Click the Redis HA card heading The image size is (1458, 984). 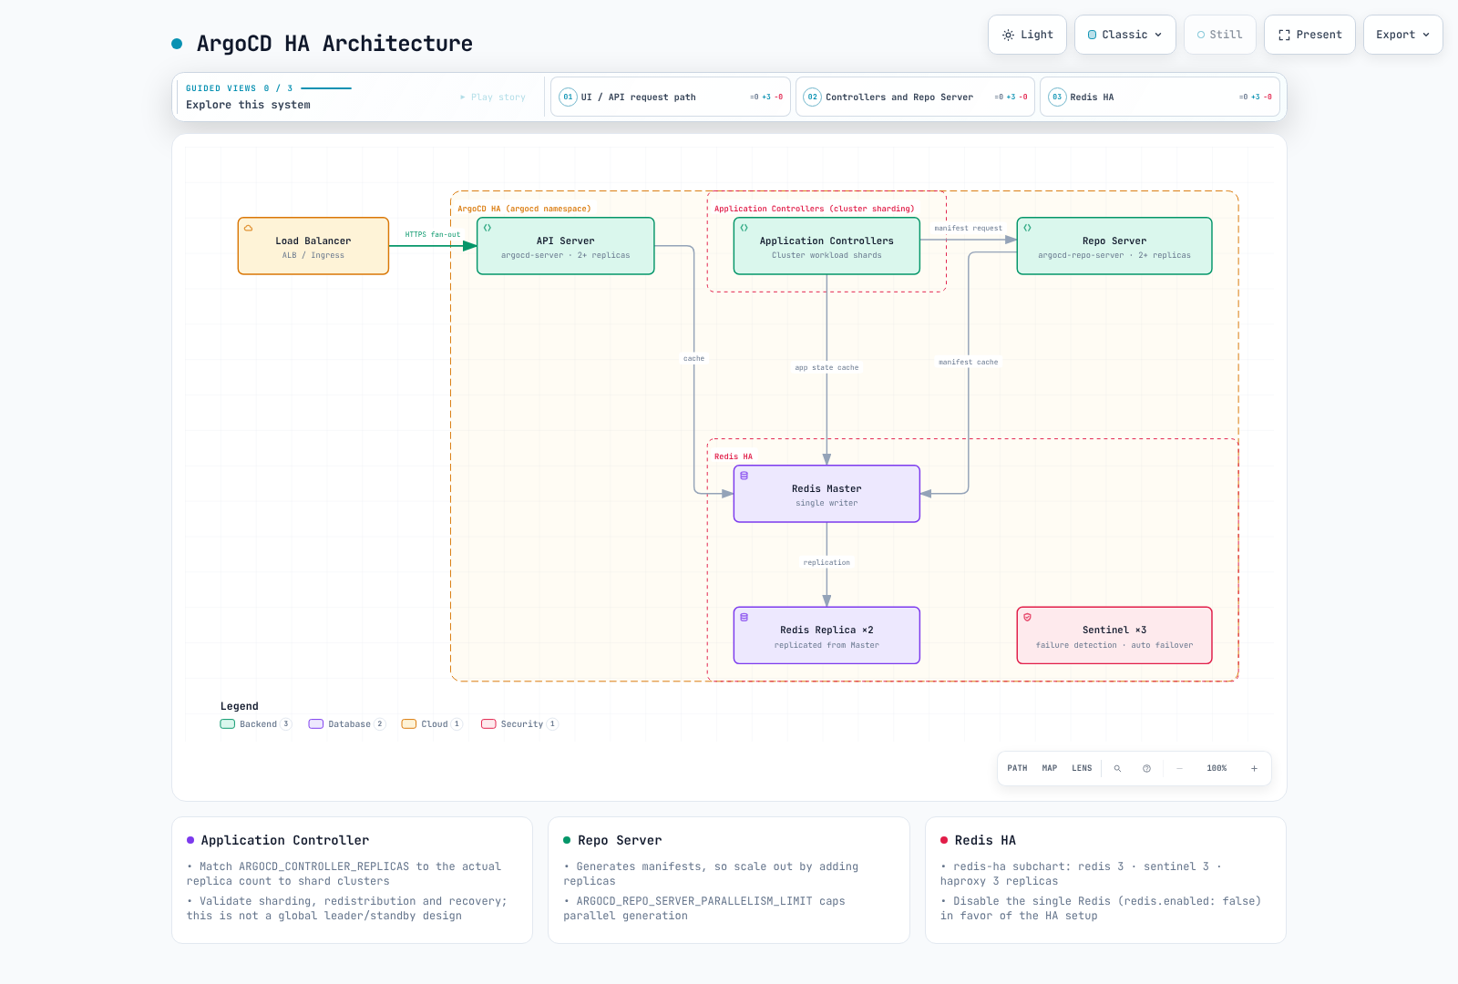pyautogui.click(x=985, y=840)
